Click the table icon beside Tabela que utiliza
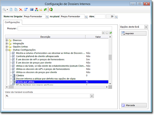 click(13, 82)
